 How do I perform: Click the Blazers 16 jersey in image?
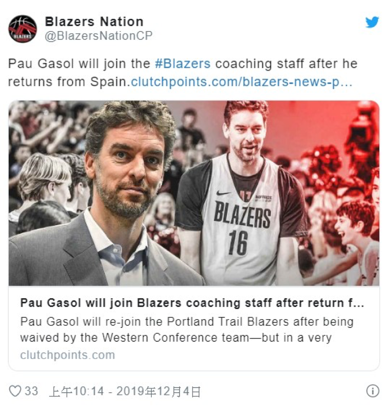241,221
